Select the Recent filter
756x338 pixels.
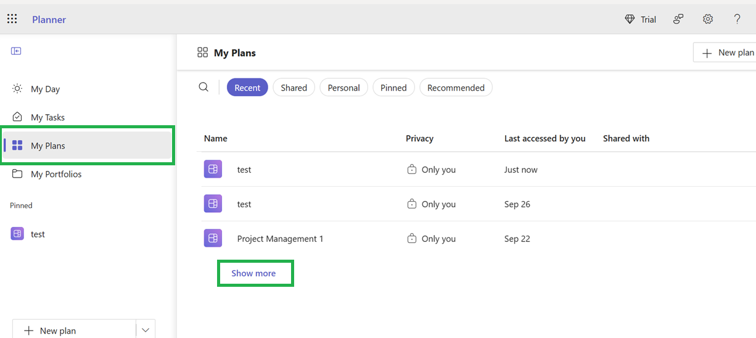click(247, 88)
